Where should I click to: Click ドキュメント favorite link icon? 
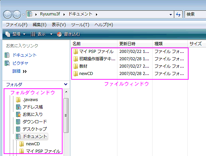[7, 55]
